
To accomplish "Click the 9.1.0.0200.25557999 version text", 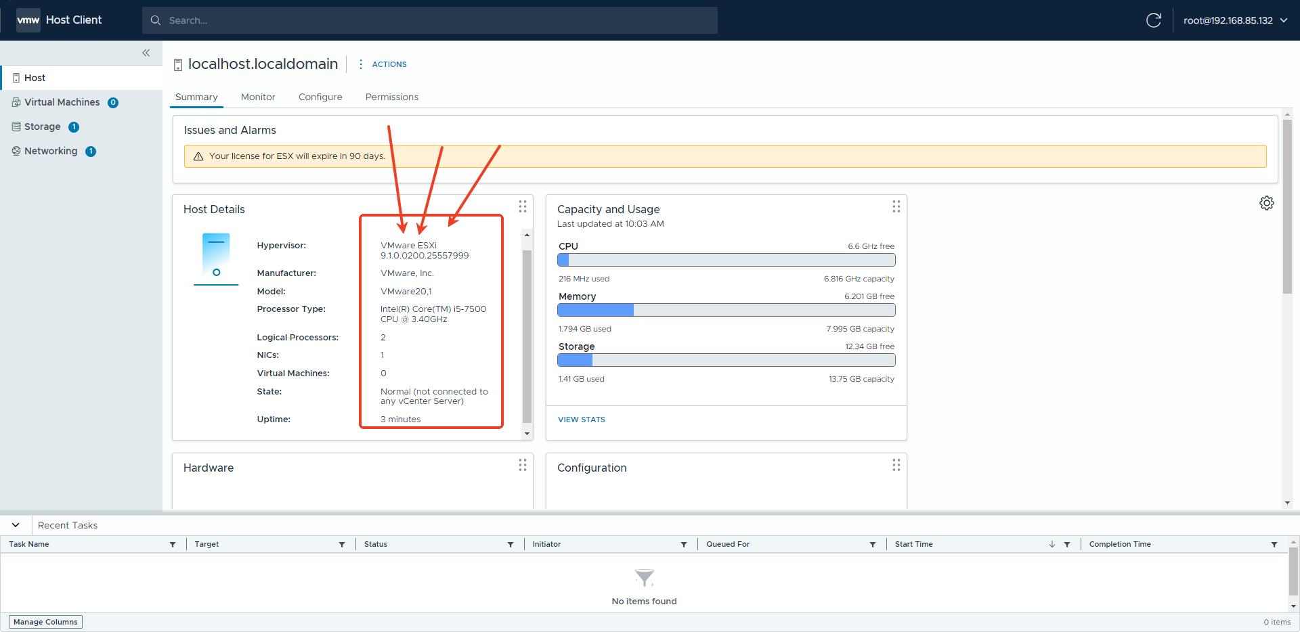I will (x=425, y=256).
